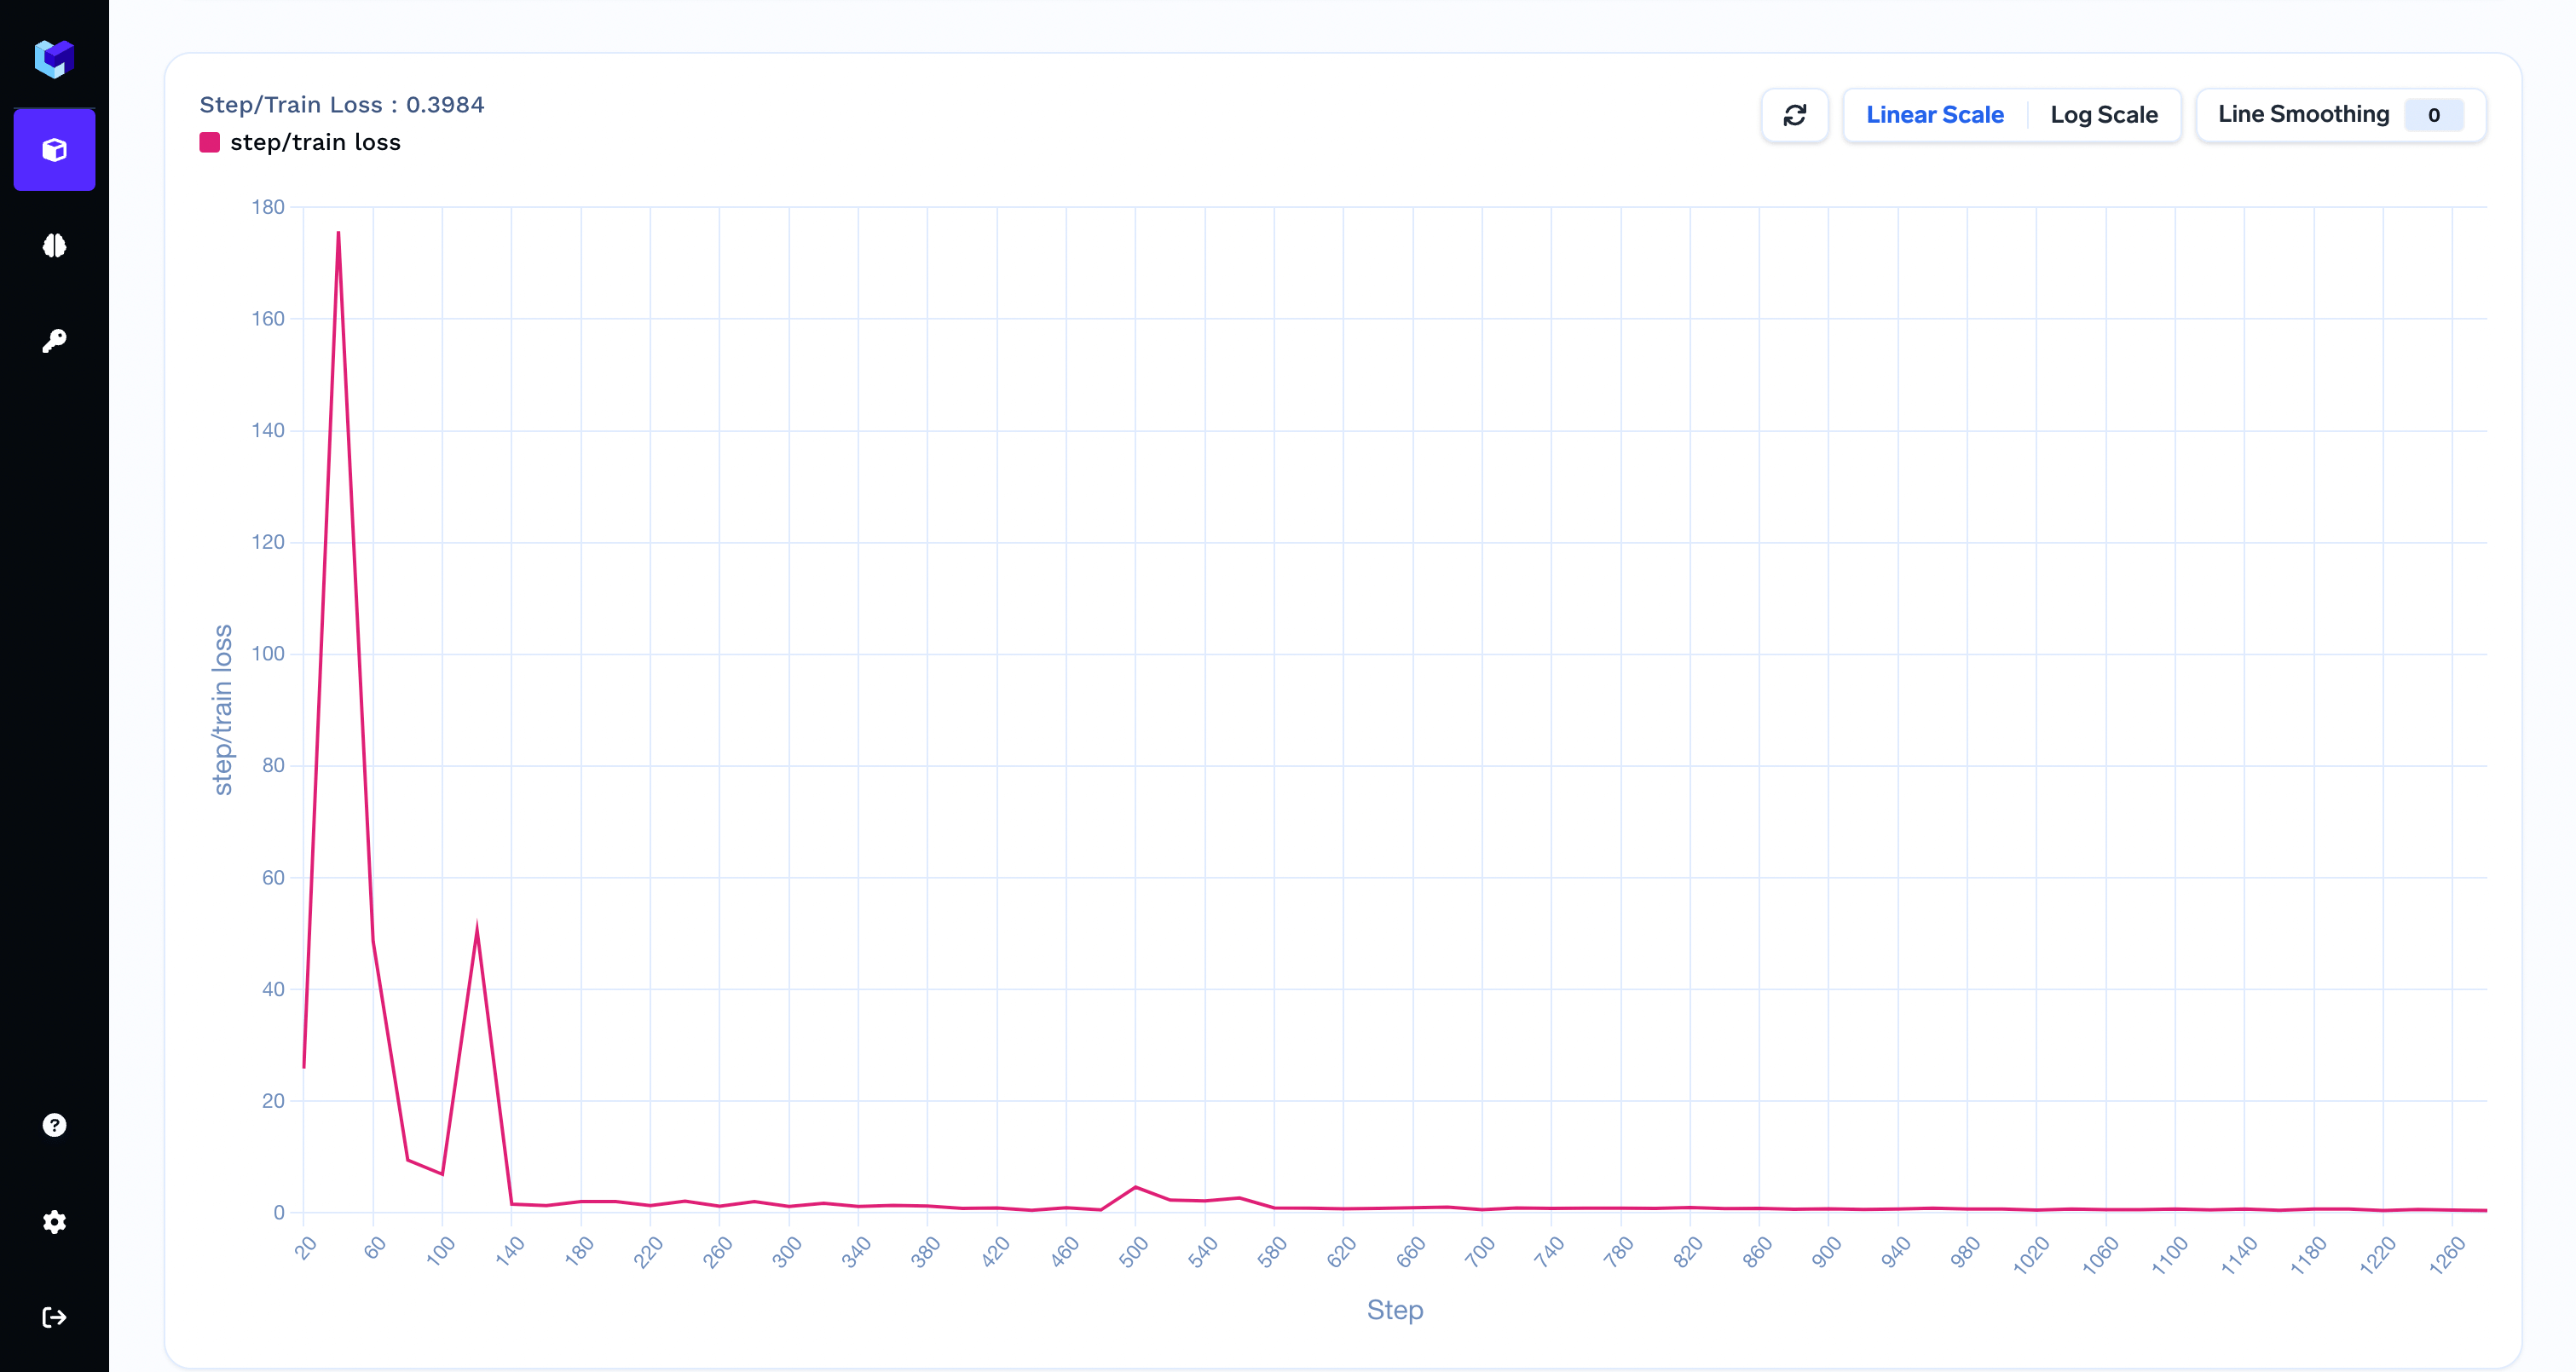Click the logout arrow icon
Screen dimensions: 2576x1372
(x=54, y=1317)
